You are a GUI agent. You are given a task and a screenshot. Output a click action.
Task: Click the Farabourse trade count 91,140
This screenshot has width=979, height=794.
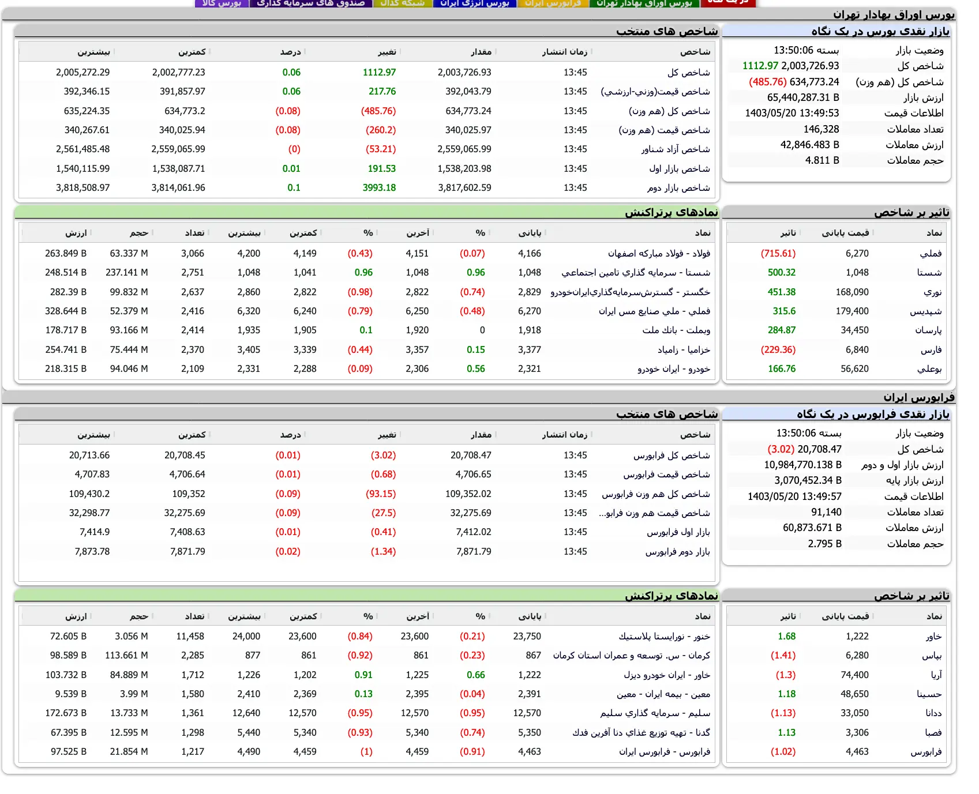coord(826,512)
